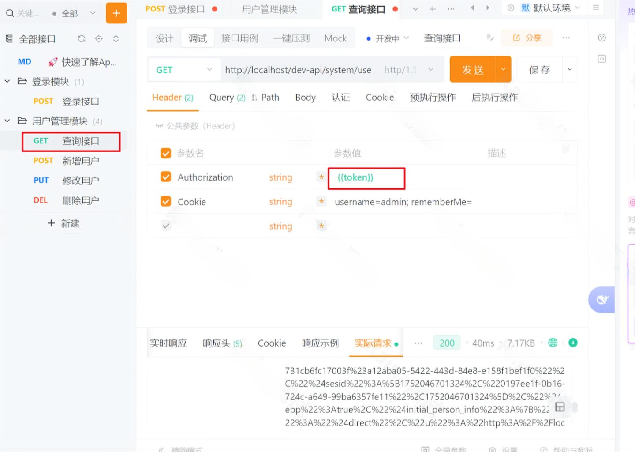Show the 实时响应 response tab
This screenshot has width=635, height=452.
coord(168,343)
